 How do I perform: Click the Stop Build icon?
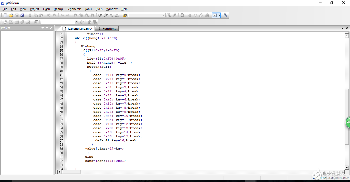click(28, 22)
